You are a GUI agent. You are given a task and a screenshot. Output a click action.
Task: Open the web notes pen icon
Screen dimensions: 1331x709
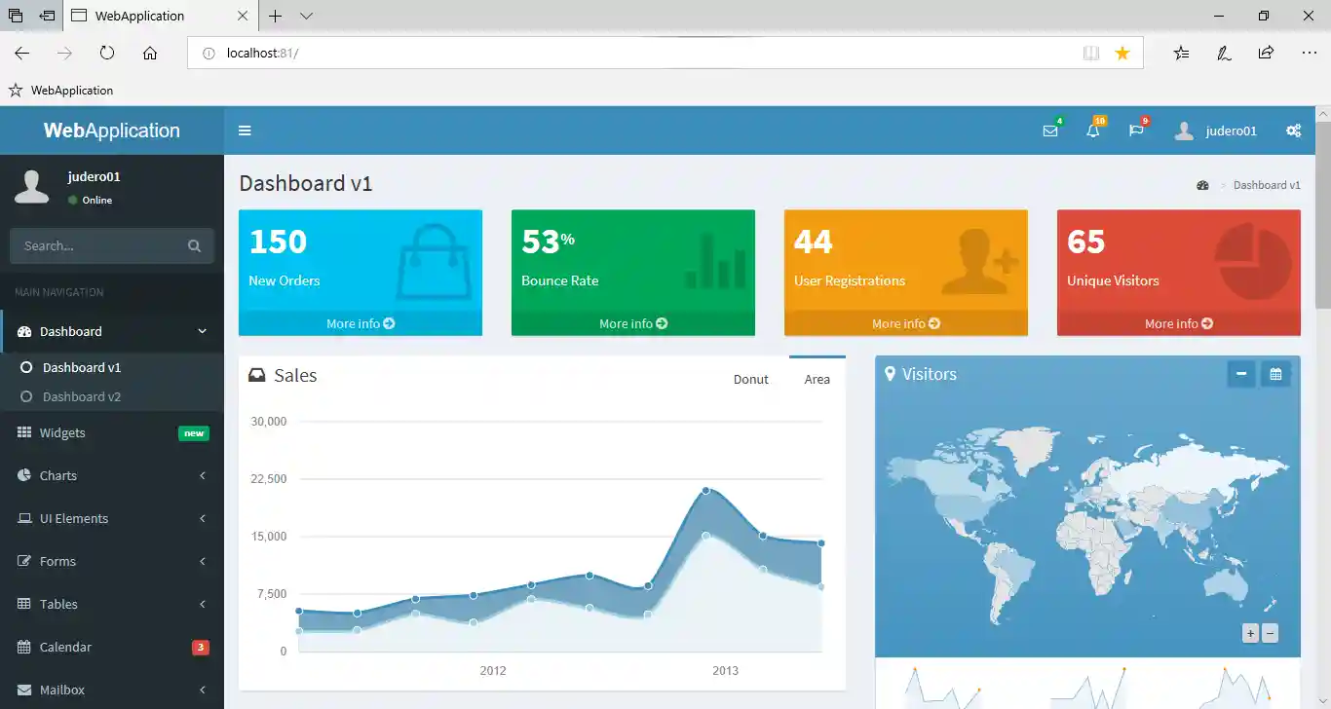click(1224, 53)
